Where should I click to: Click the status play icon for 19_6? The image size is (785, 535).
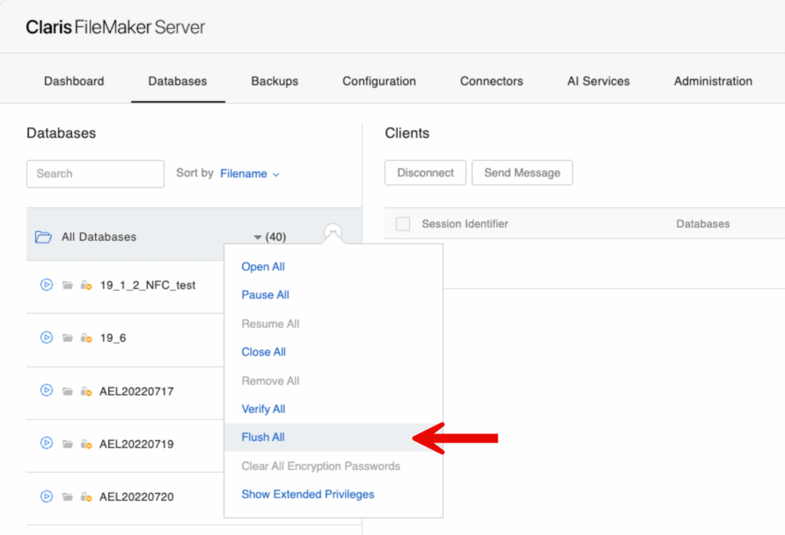click(x=47, y=338)
